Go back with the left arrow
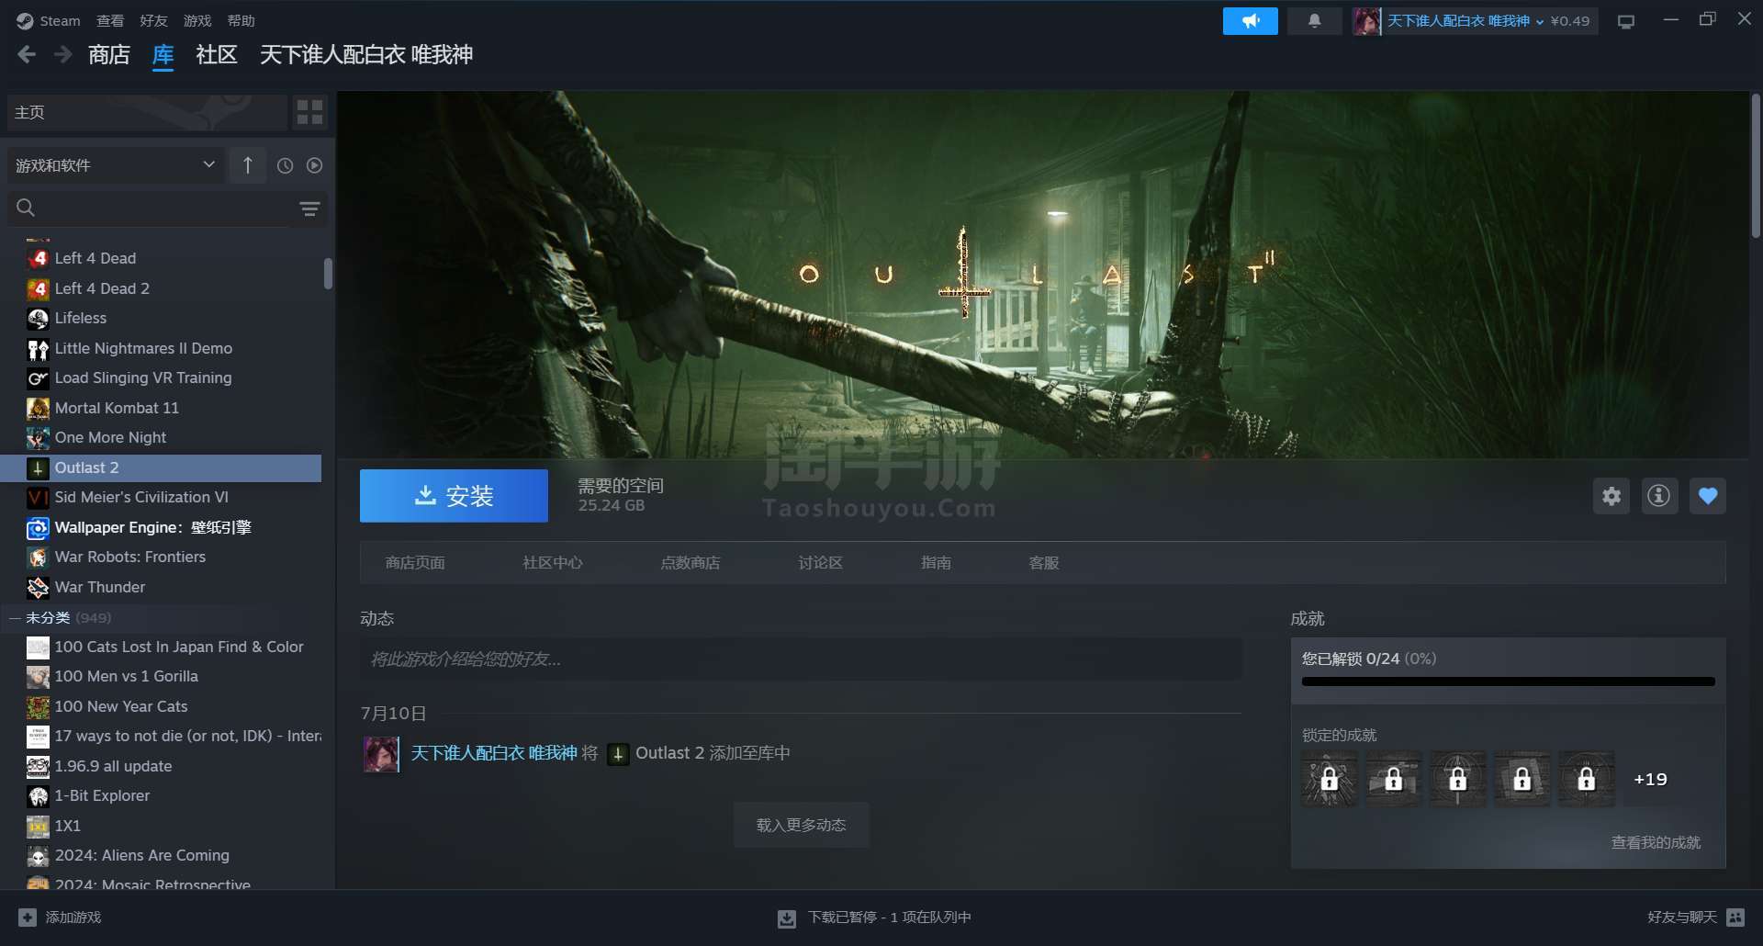 click(x=27, y=55)
